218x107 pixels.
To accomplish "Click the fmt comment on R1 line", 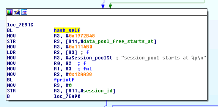I will tap(88, 69).
